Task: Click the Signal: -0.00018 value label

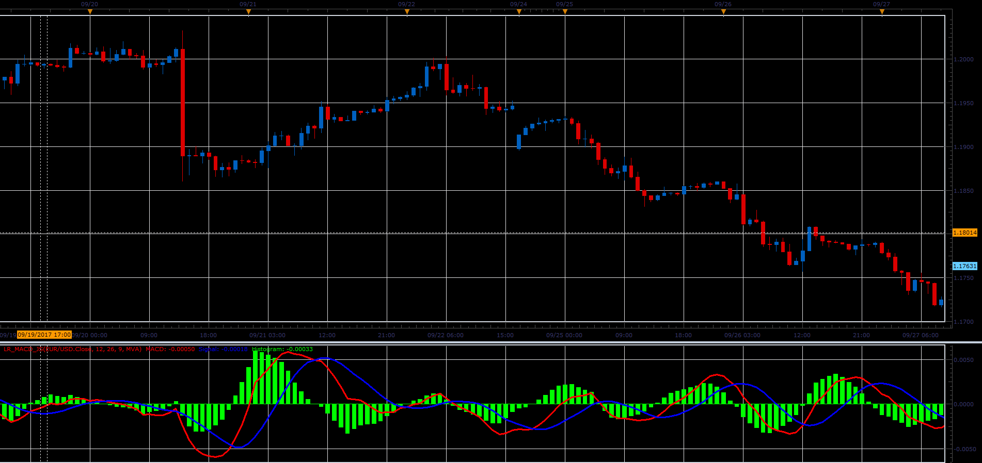Action: point(223,349)
